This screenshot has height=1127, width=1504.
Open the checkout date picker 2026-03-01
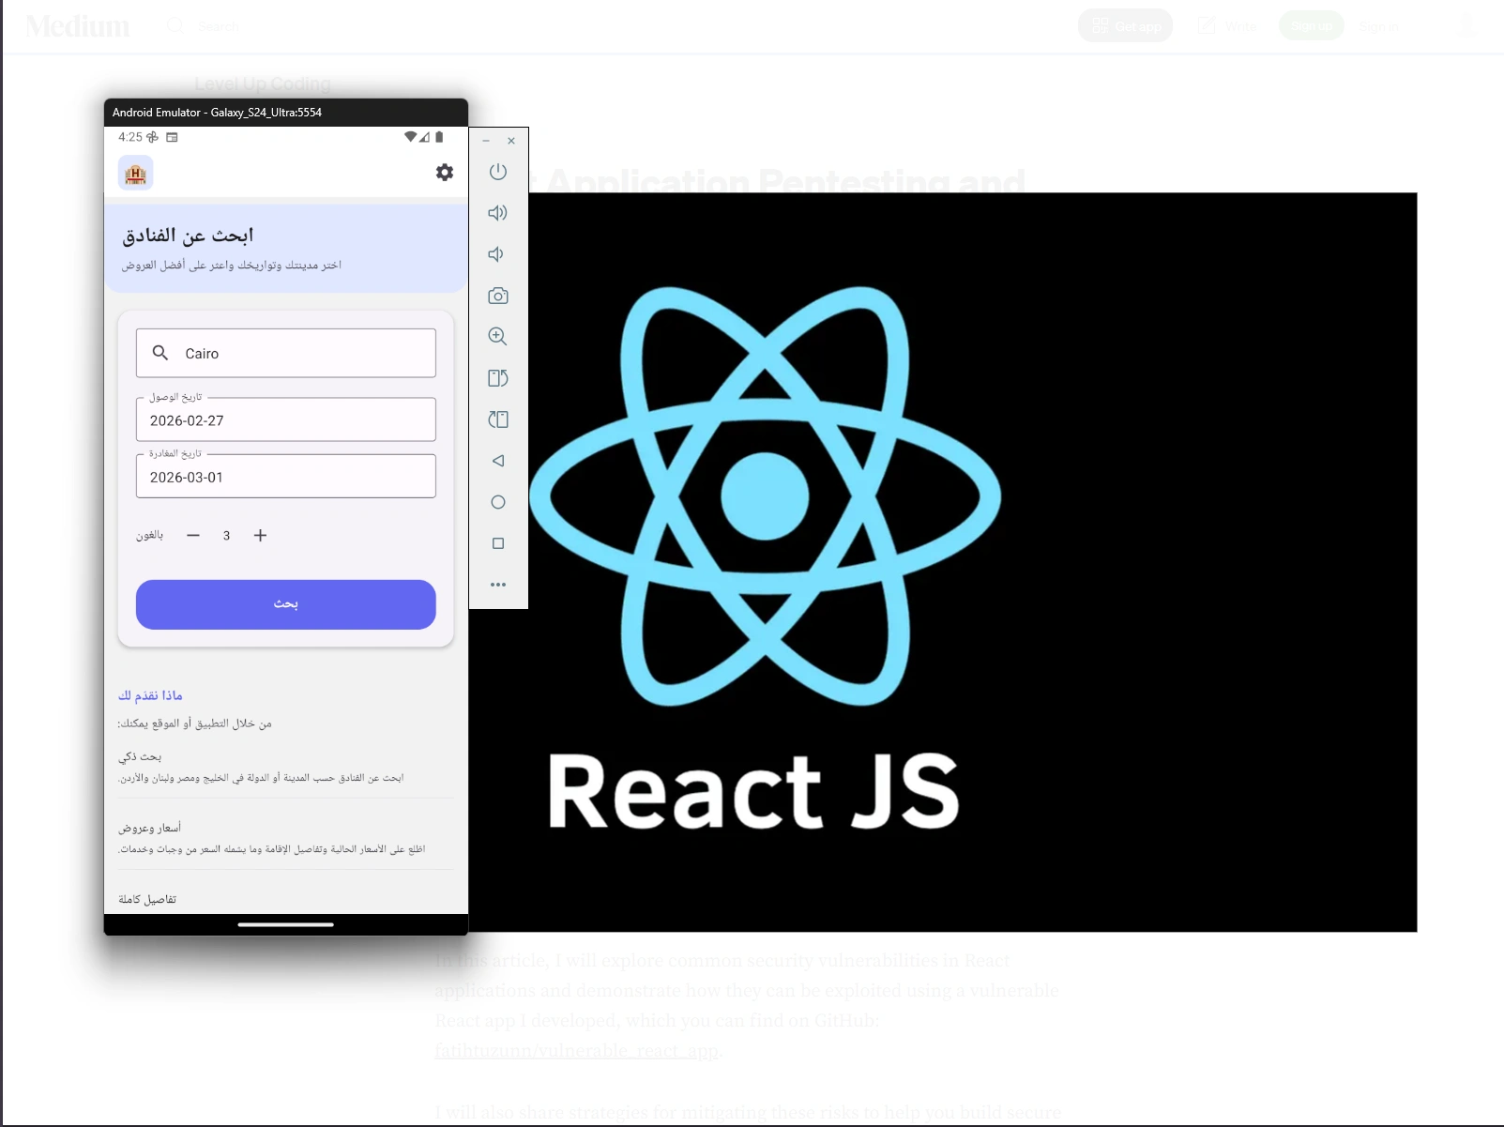tap(285, 476)
